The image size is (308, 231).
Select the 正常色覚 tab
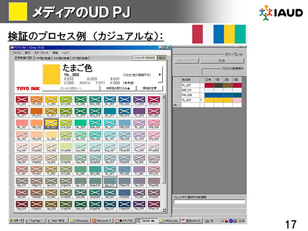24,58
